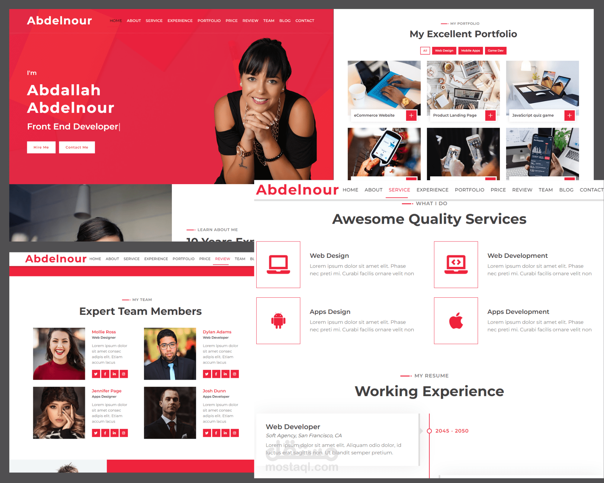Select the All portfolio filter tab
This screenshot has width=604, height=483.
(x=425, y=50)
